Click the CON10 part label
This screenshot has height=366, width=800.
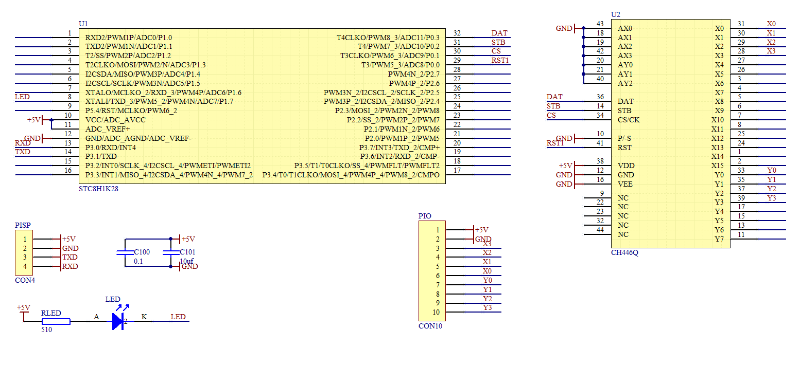pyautogui.click(x=430, y=326)
